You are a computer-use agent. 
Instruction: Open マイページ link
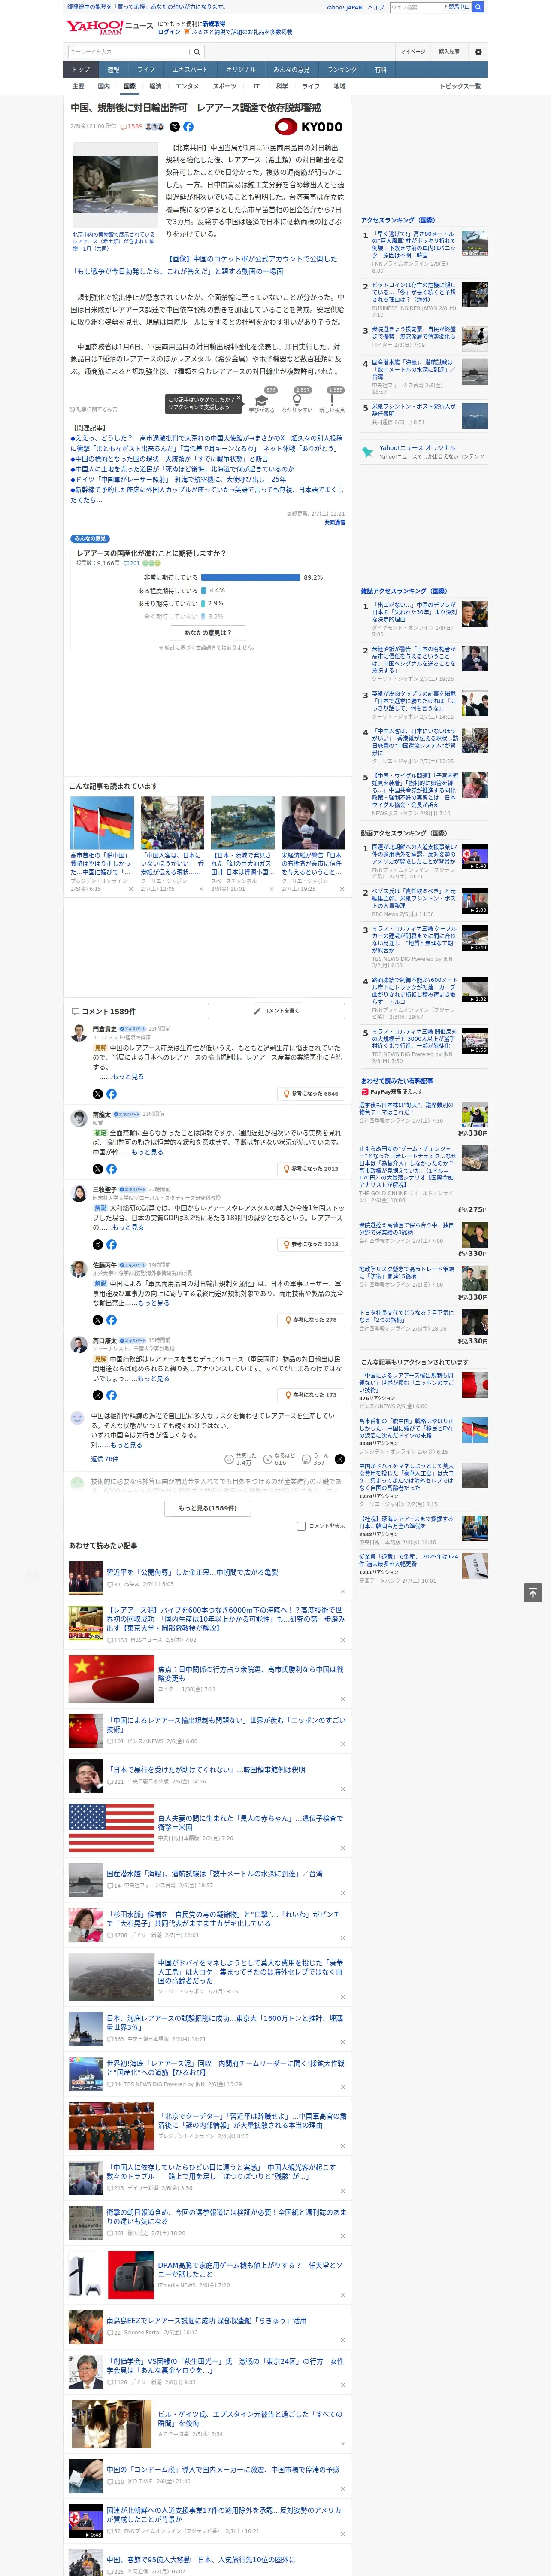[413, 52]
